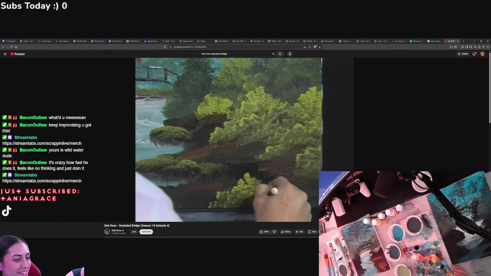Click the first Streamlabs merch link in chat
491x276 pixels.
point(42,143)
